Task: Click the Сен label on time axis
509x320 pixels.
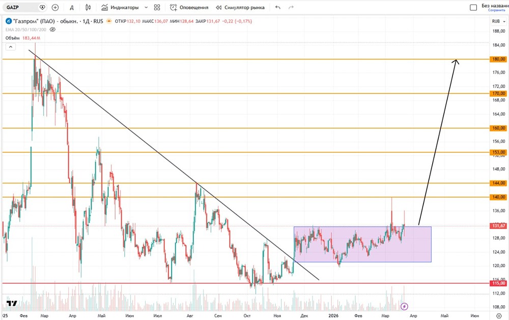Action: 218,315
